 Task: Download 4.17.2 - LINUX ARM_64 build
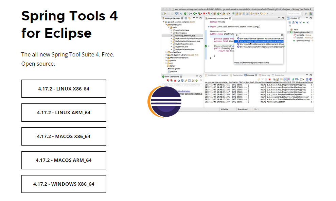64,113
